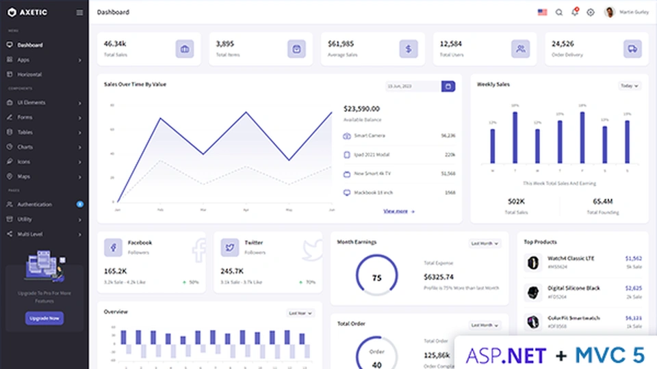
Task: Click the Average Sales dollar icon
Action: pos(409,49)
